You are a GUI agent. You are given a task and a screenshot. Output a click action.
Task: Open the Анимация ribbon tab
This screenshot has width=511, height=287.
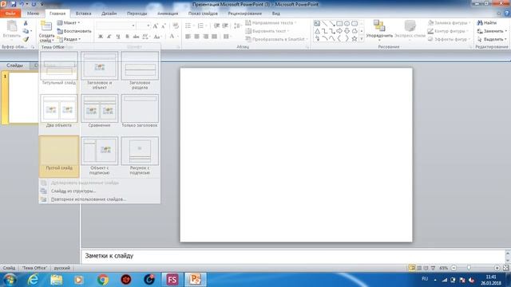tap(168, 14)
